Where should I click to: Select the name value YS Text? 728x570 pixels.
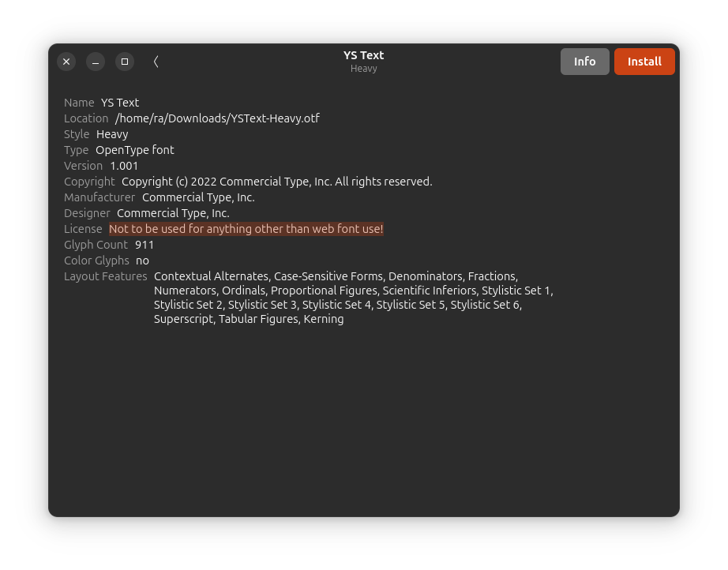click(120, 103)
